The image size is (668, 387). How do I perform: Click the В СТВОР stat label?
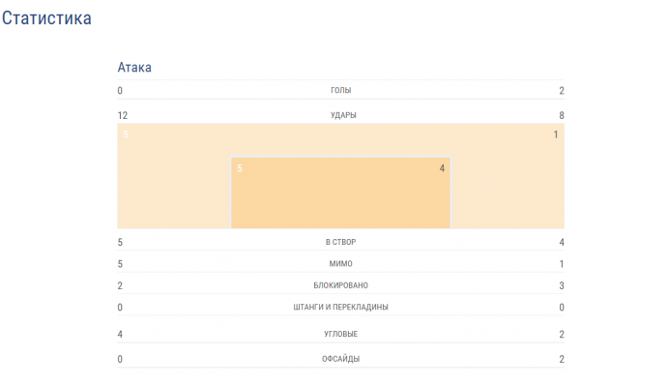click(340, 242)
